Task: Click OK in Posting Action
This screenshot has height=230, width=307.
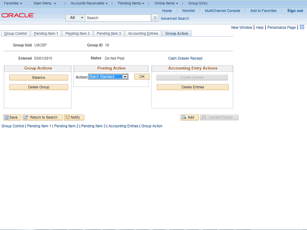Action: (142, 77)
